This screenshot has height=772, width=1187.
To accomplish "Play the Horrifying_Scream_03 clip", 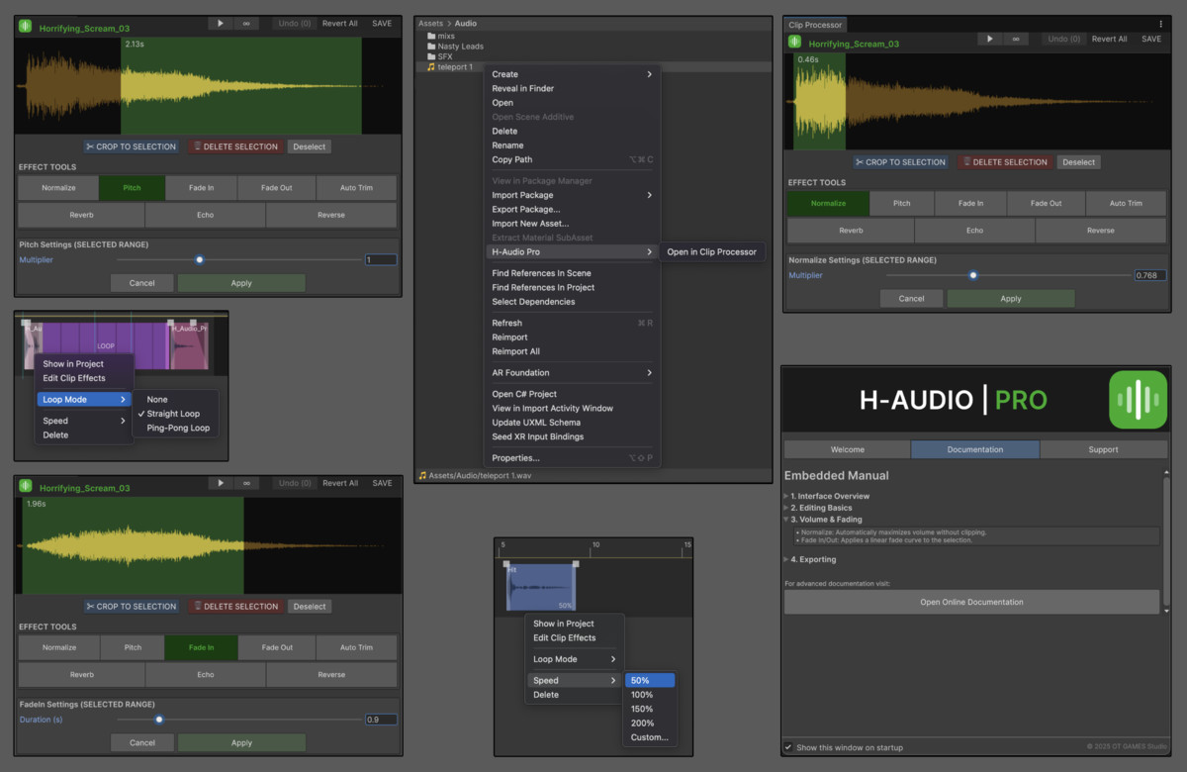I will [x=220, y=23].
